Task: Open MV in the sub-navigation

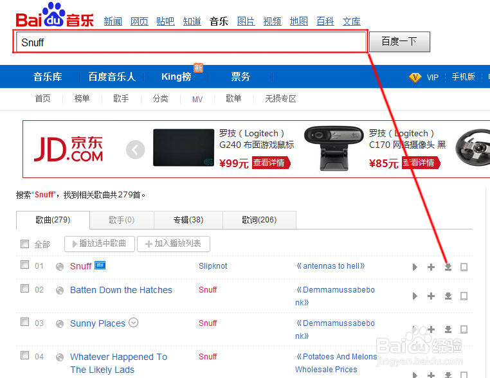Action: click(x=197, y=100)
